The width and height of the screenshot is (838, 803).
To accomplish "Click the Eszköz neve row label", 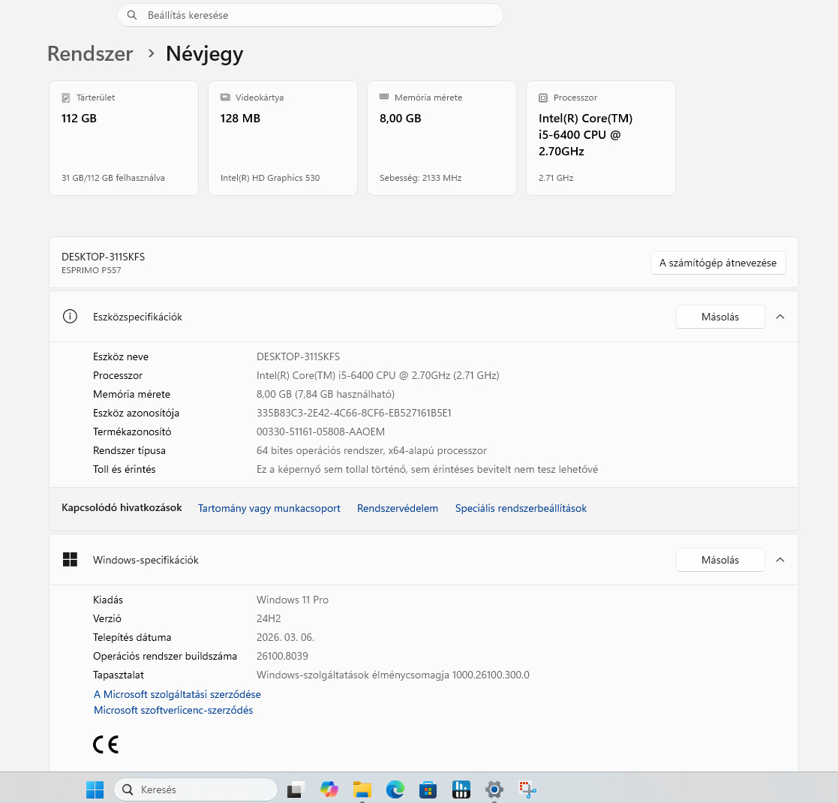I will pyautogui.click(x=121, y=356).
